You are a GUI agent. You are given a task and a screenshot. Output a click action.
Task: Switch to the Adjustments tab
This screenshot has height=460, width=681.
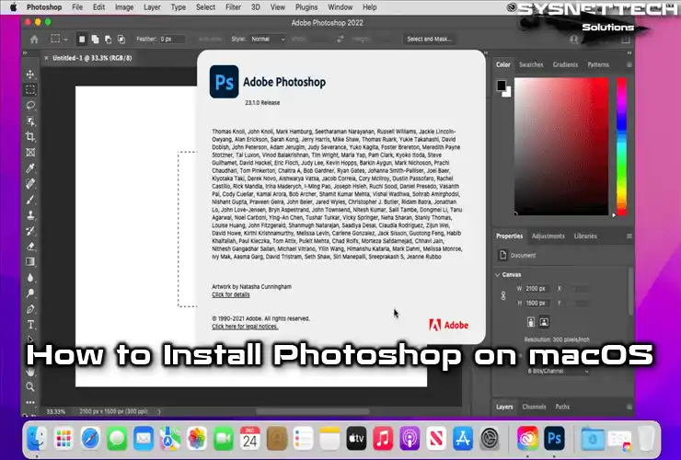(x=548, y=236)
